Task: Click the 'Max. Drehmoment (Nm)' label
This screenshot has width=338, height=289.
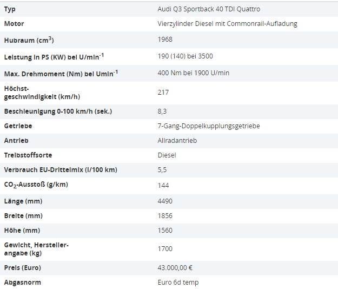Action: [61, 74]
